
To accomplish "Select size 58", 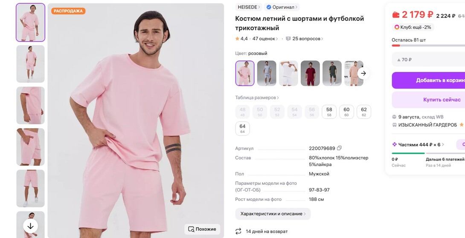I will point(329,112).
